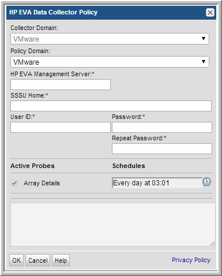Viewport: 222px width, 276px height.
Task: Focus the Password input box
Action: click(x=162, y=127)
